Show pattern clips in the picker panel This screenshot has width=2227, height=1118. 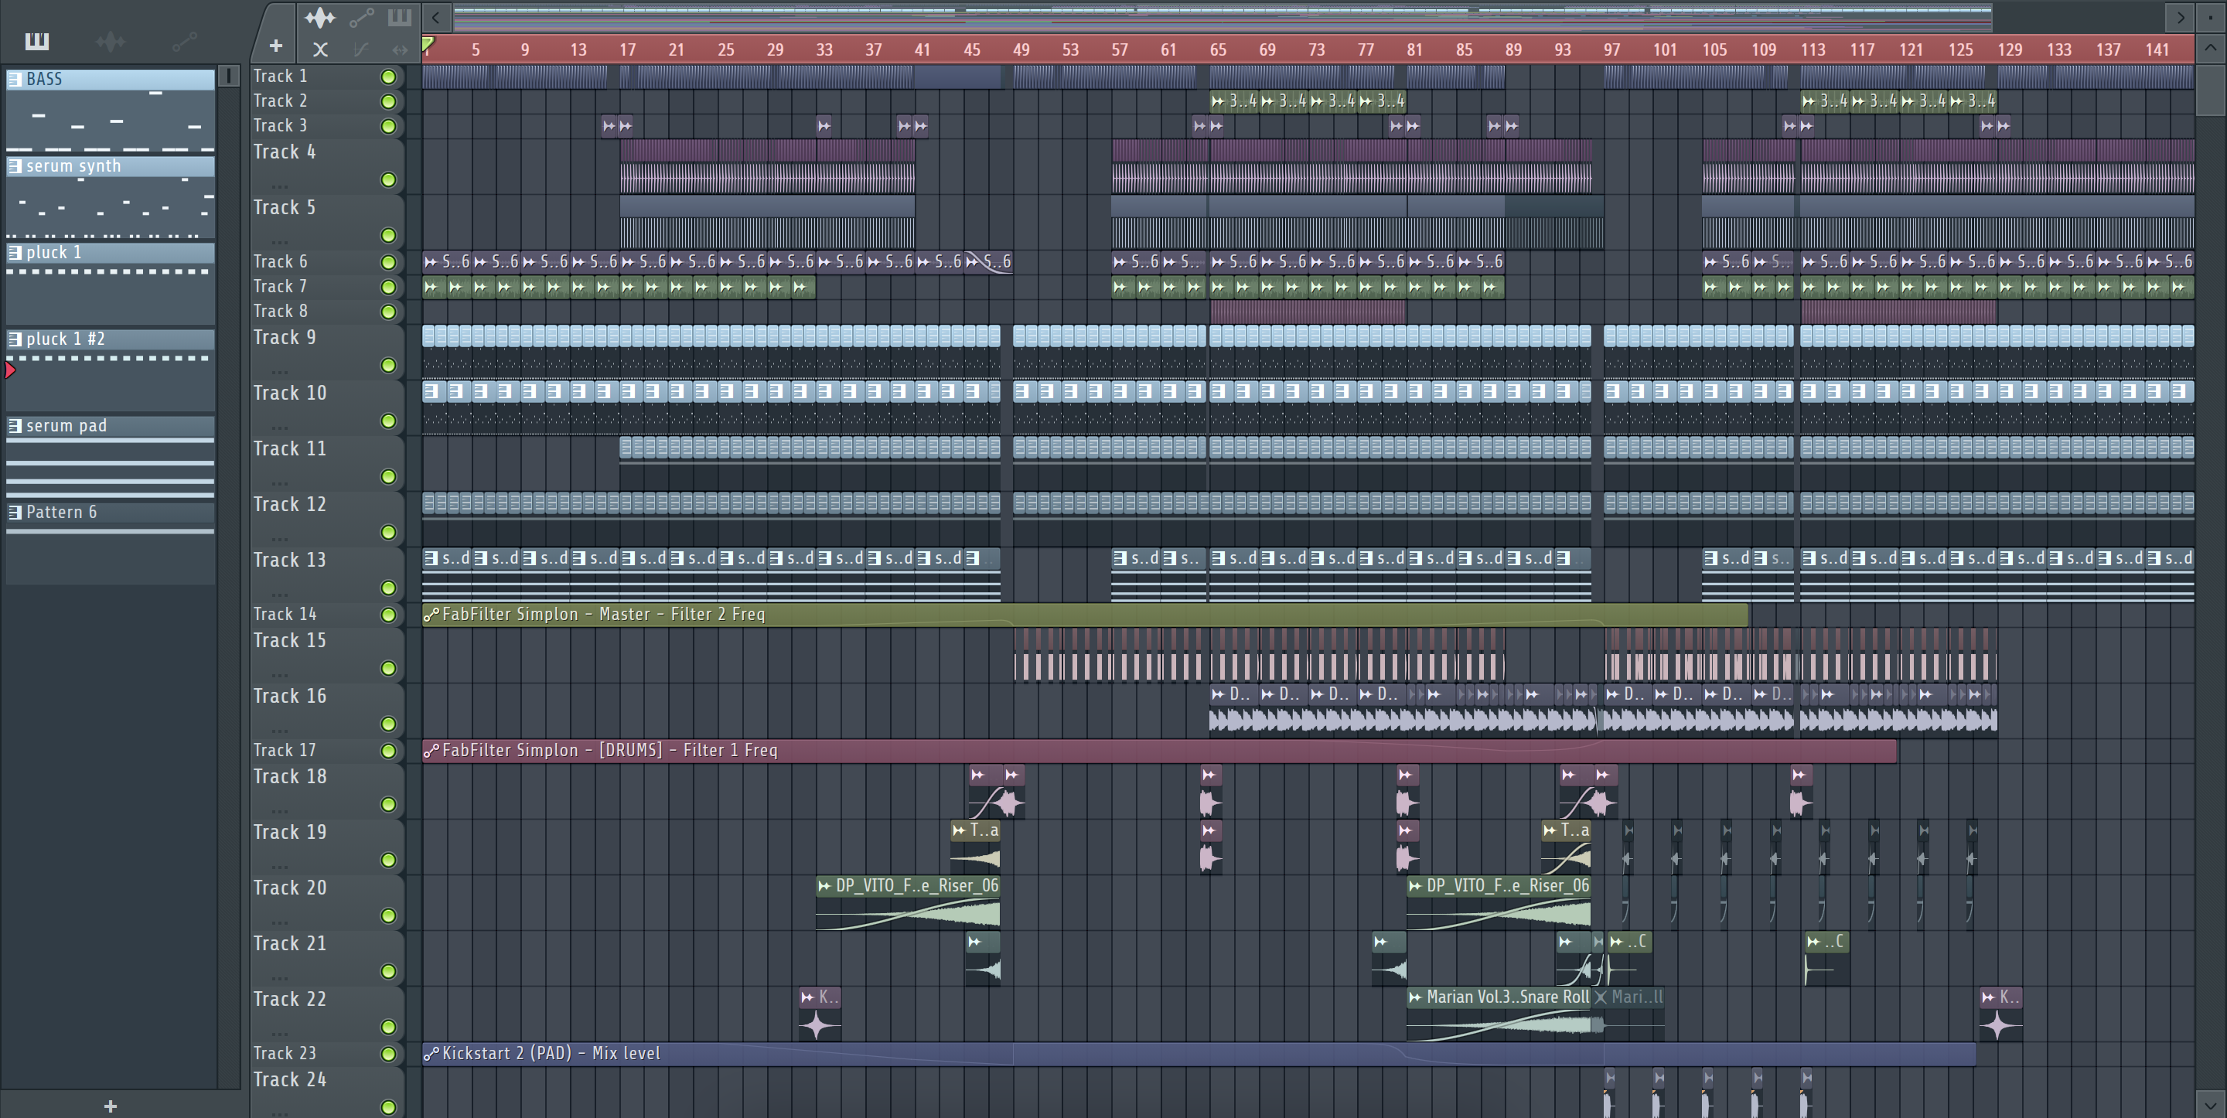click(37, 41)
